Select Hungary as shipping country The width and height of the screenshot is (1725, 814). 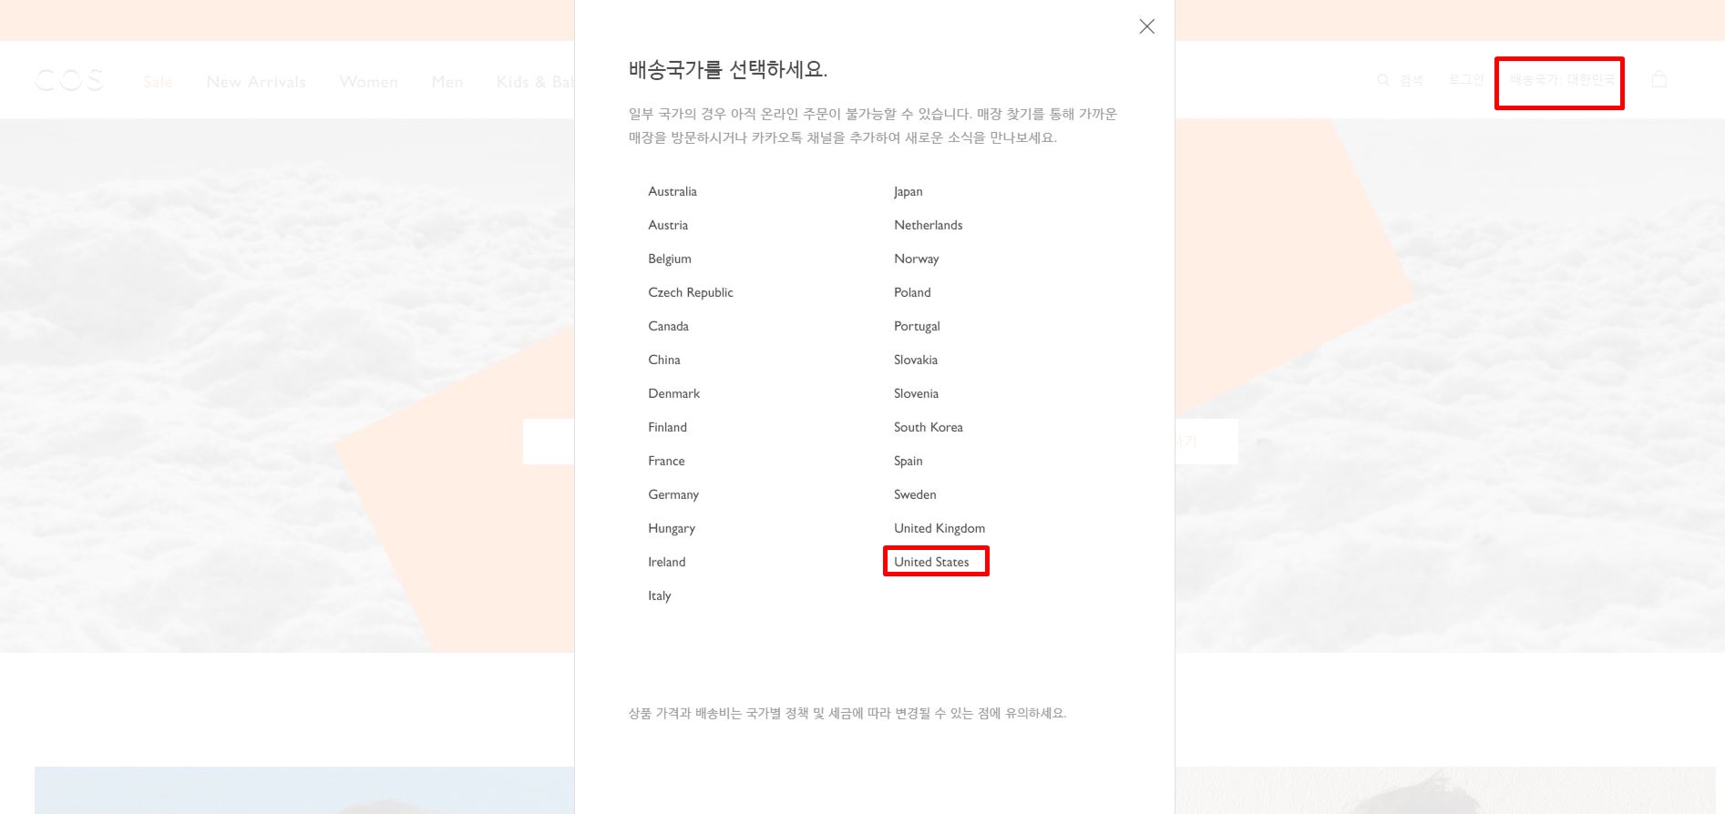pyautogui.click(x=672, y=528)
